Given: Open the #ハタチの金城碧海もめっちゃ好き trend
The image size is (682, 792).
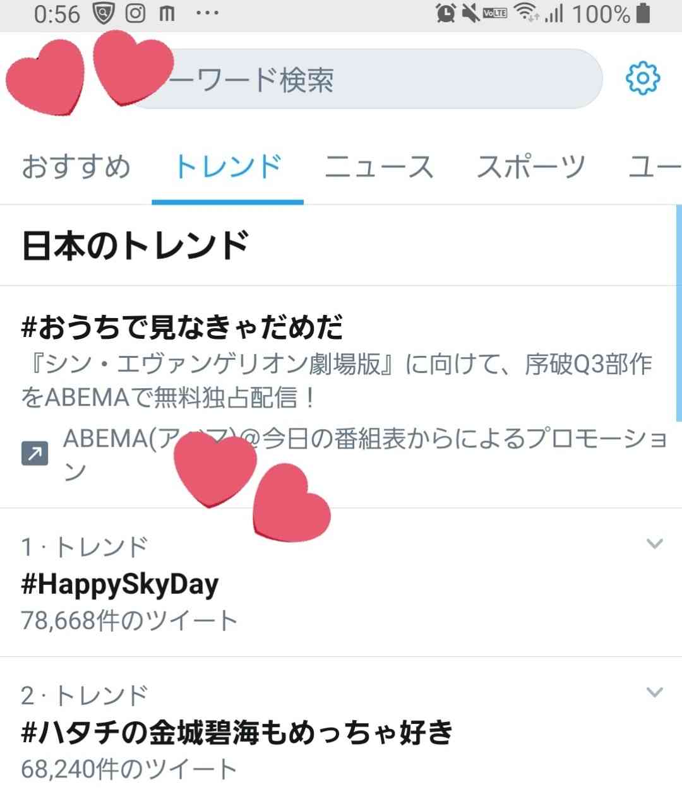Looking at the screenshot, I should coord(237,733).
